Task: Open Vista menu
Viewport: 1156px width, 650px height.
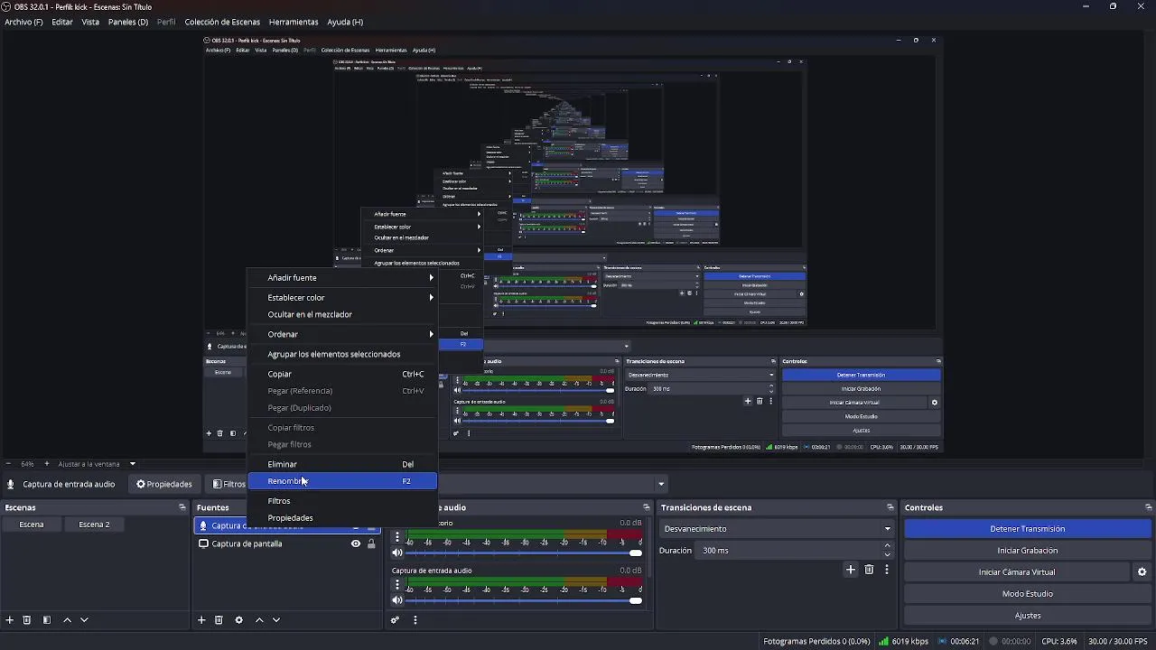Action: (x=90, y=22)
